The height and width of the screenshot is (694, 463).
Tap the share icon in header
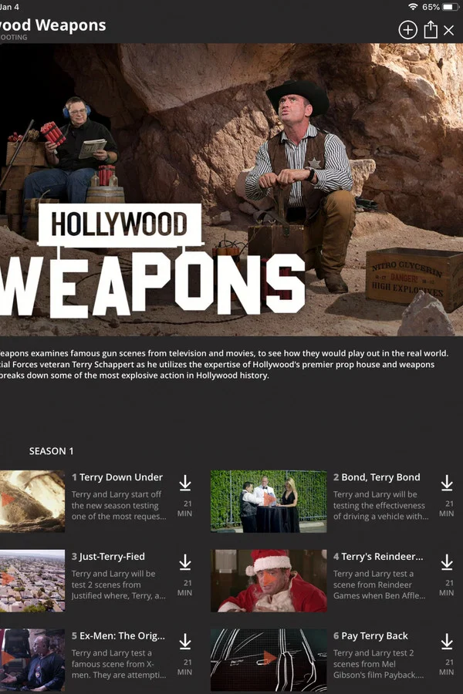(x=431, y=29)
